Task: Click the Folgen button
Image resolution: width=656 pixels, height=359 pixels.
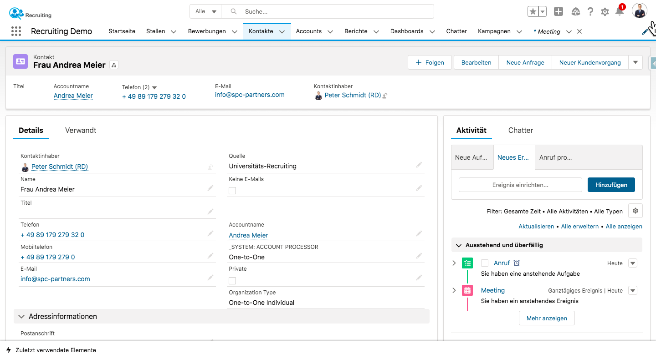Action: click(x=430, y=62)
